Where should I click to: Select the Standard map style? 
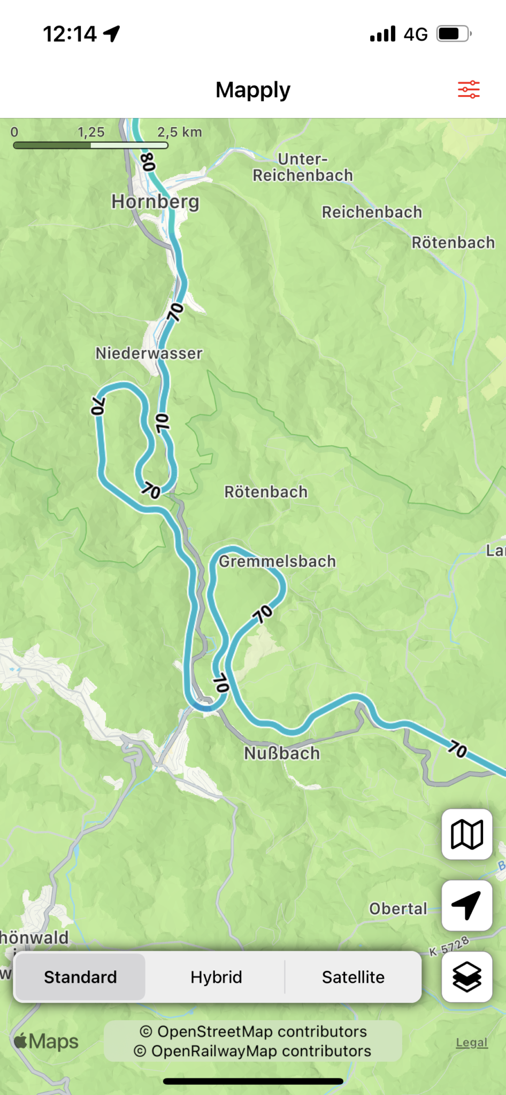(80, 977)
